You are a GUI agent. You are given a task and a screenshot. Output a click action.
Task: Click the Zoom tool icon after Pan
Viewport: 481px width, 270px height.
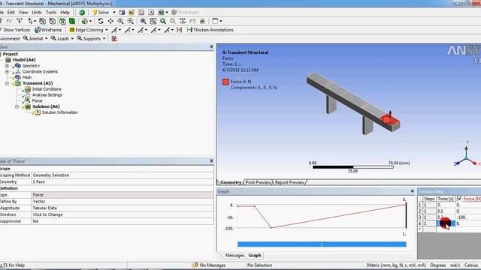(x=120, y=21)
